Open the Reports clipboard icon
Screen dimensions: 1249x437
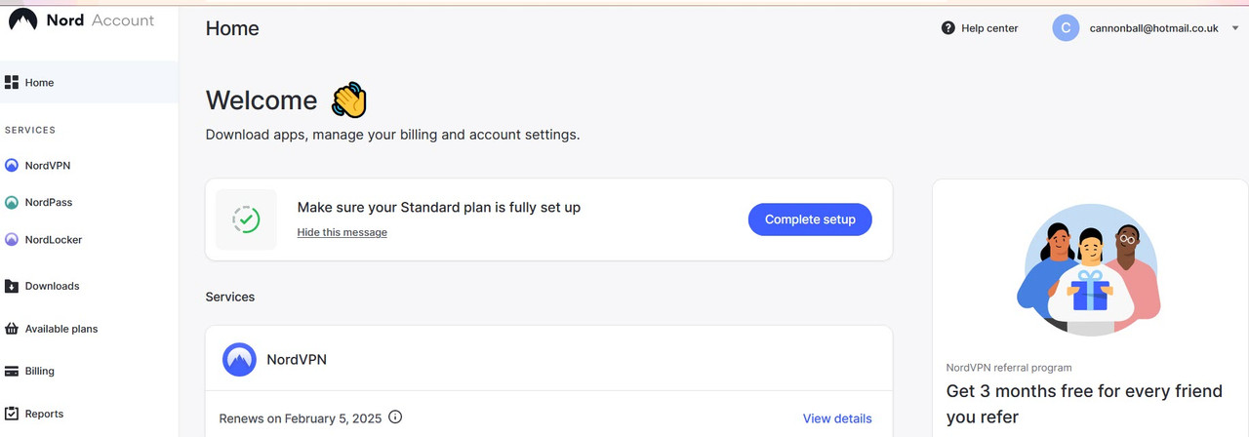[x=12, y=414]
